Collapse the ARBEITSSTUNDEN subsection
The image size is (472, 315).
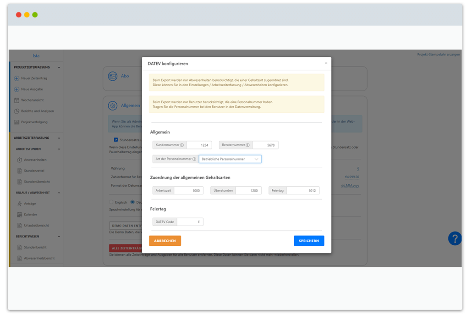coord(59,149)
